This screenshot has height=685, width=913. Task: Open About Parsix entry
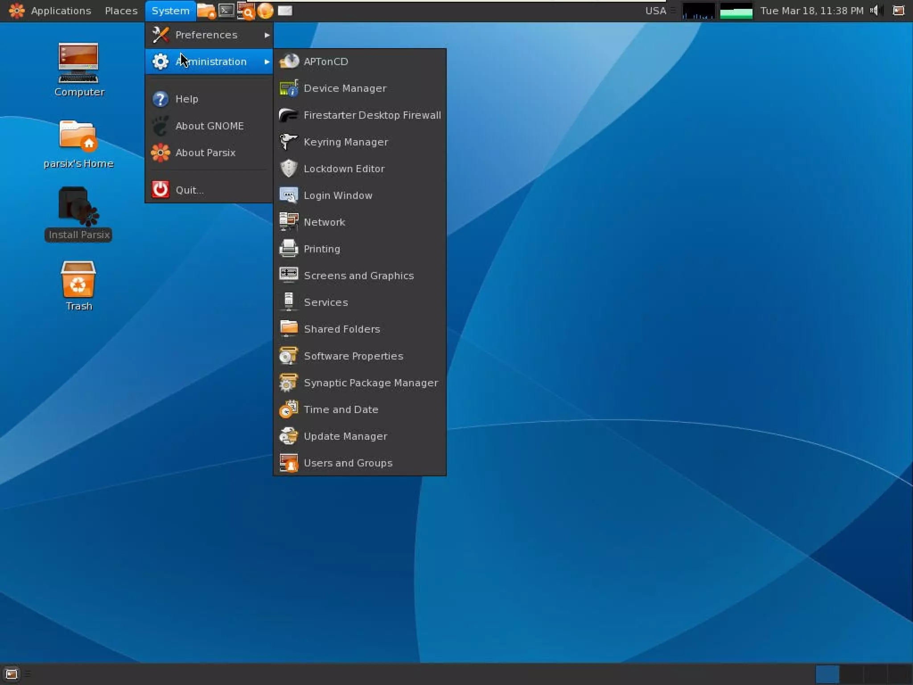(205, 153)
